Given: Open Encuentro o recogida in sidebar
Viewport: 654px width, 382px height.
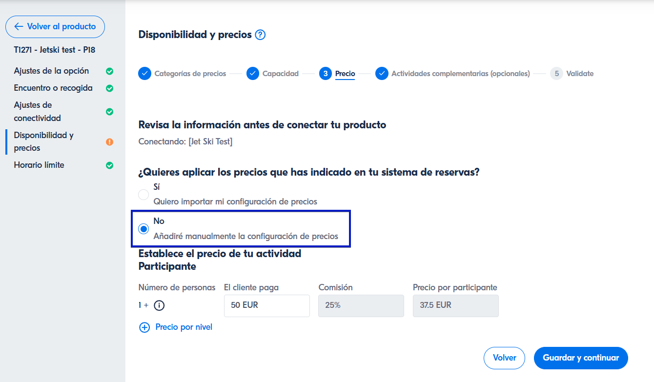Looking at the screenshot, I should (53, 88).
